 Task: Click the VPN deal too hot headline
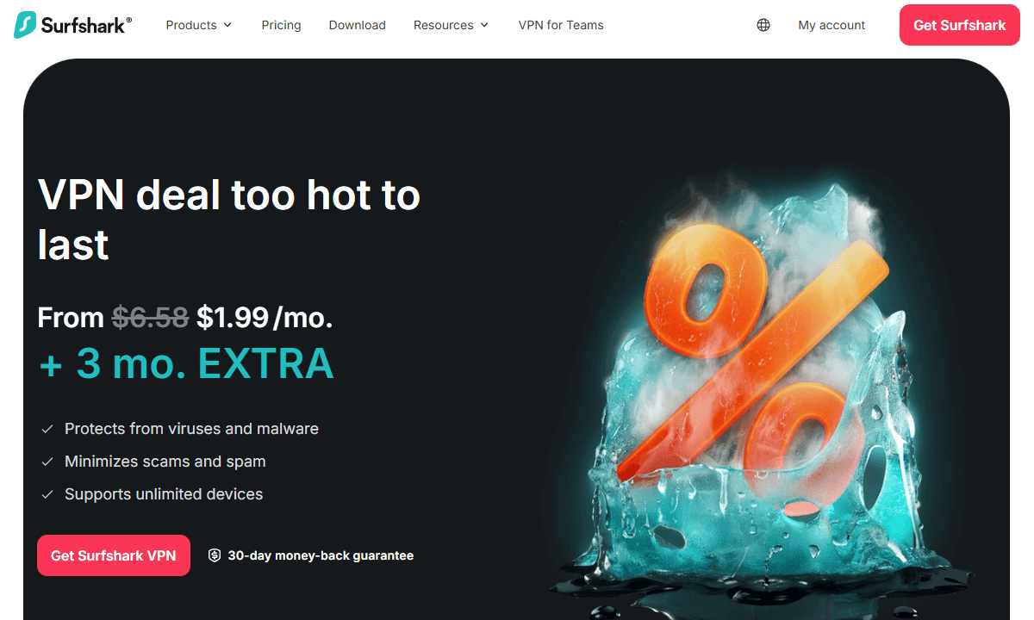(x=229, y=220)
